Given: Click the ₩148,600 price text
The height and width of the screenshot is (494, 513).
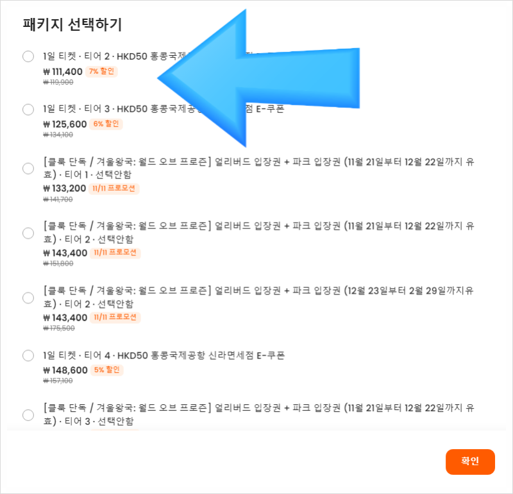Looking at the screenshot, I should pos(65,370).
